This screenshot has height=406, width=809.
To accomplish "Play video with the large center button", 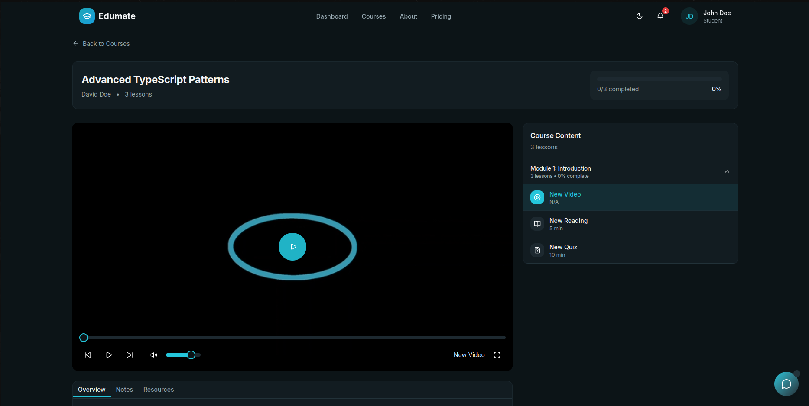I will click(x=292, y=247).
